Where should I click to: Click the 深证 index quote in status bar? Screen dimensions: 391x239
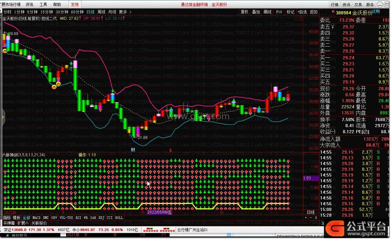pos(29,230)
